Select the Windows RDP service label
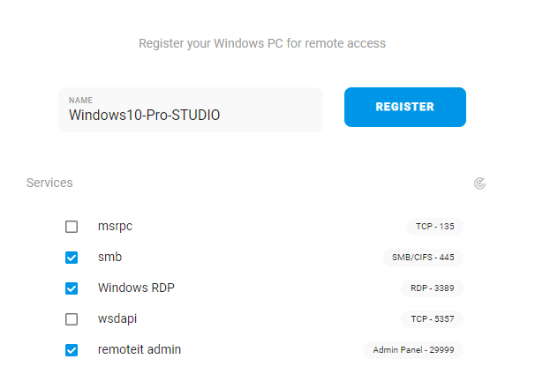Screen dimensions: 543x389 pos(136,288)
